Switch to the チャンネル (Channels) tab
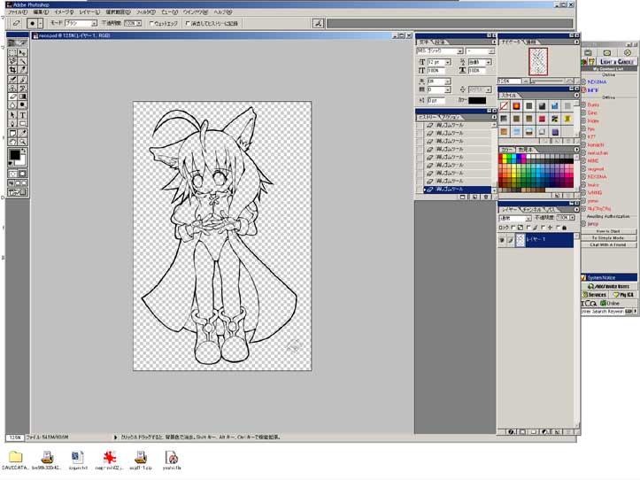640x480 pixels. 532,210
